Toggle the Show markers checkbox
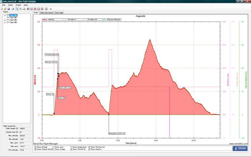The height and width of the screenshot is (157, 251). coord(89,149)
